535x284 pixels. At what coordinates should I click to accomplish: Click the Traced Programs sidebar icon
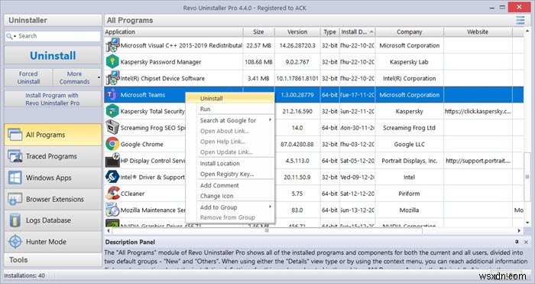[15, 156]
